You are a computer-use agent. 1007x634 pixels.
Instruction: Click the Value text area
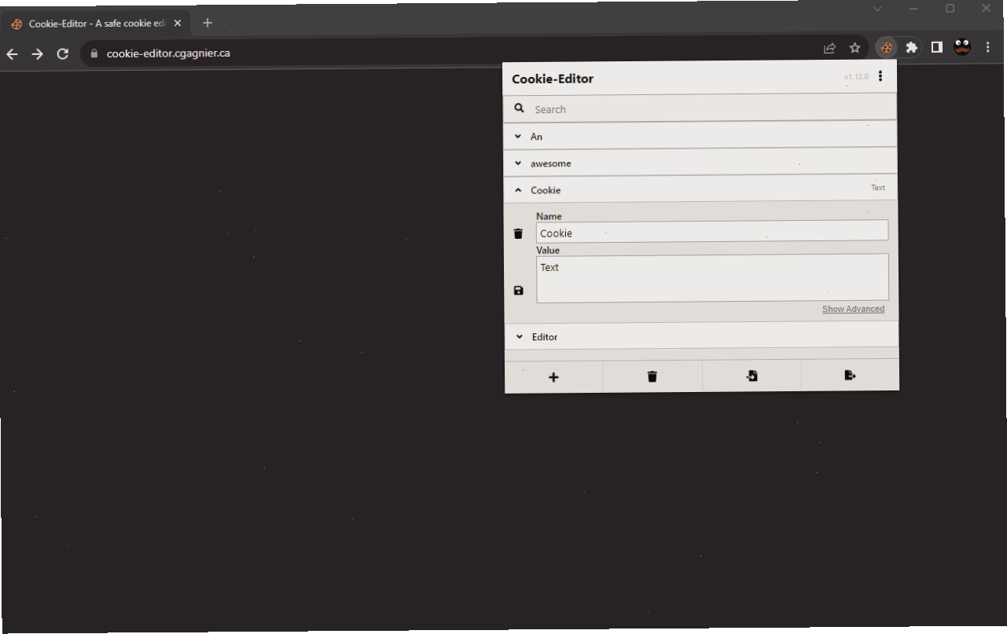712,277
